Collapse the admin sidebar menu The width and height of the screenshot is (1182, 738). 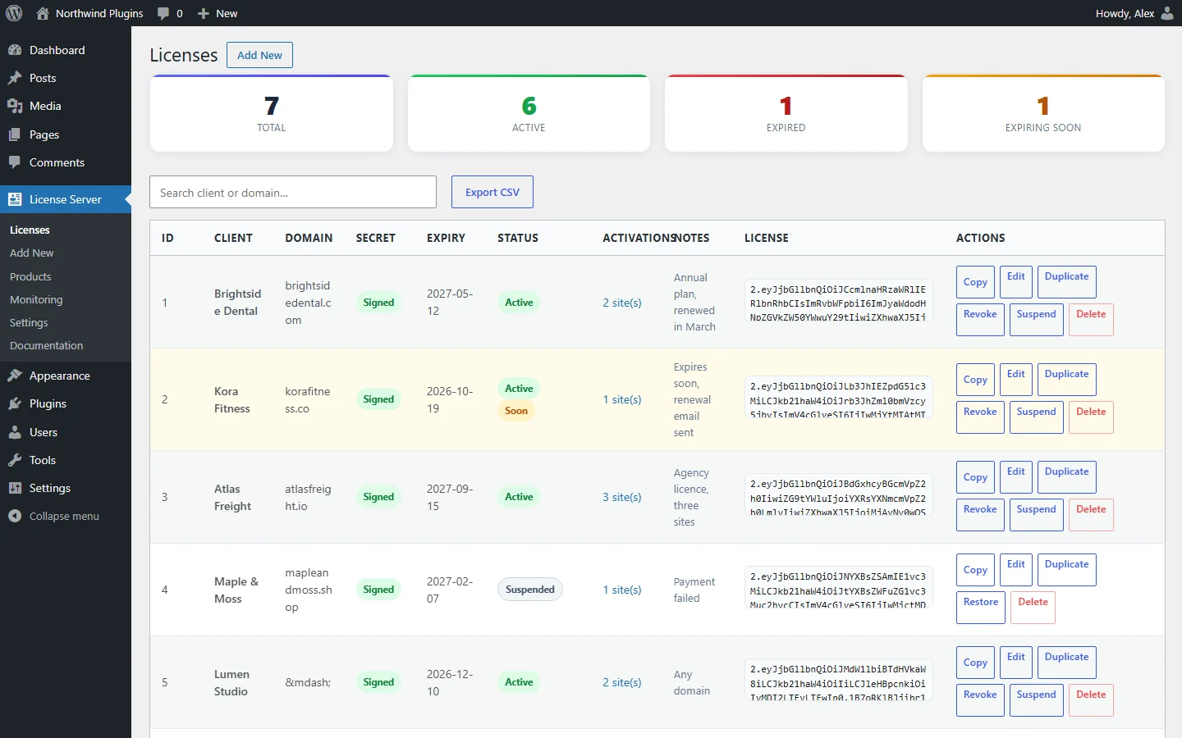coord(66,516)
